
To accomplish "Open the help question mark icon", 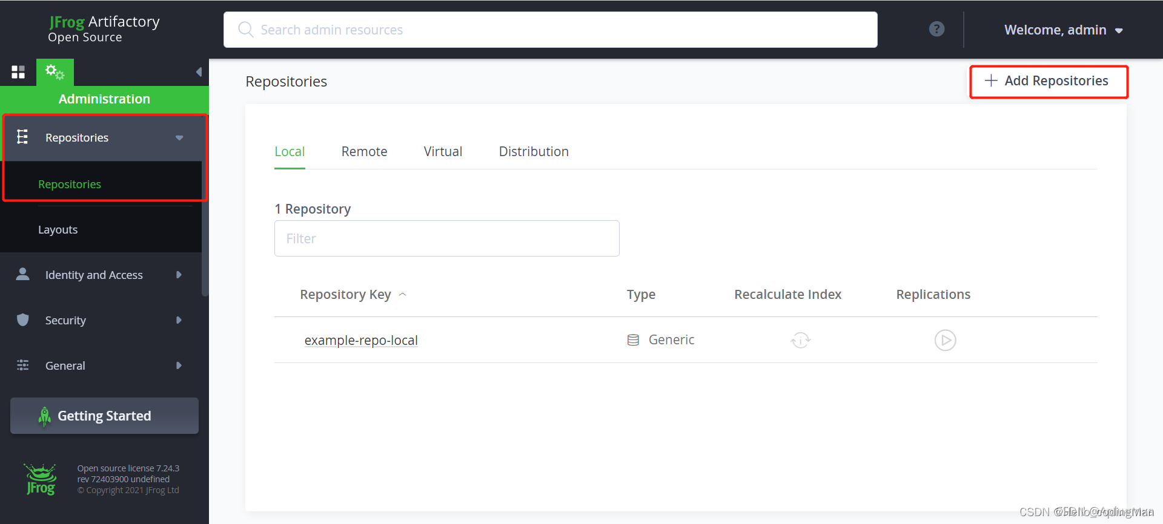I will coord(936,29).
